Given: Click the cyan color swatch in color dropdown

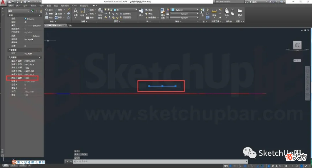Looking at the screenshot, I should [x=173, y=10].
